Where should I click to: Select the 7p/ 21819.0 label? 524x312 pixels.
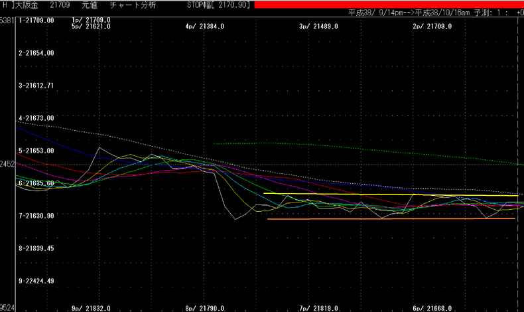tap(318, 308)
